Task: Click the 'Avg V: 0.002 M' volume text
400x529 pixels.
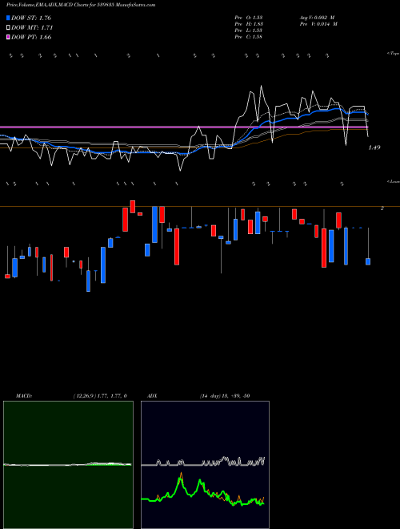Action: pos(318,17)
